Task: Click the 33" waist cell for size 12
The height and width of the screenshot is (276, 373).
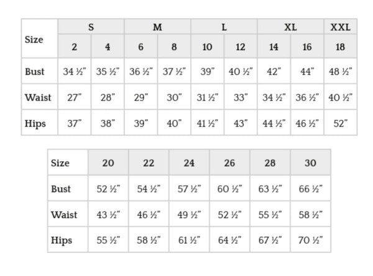Action: (x=241, y=97)
